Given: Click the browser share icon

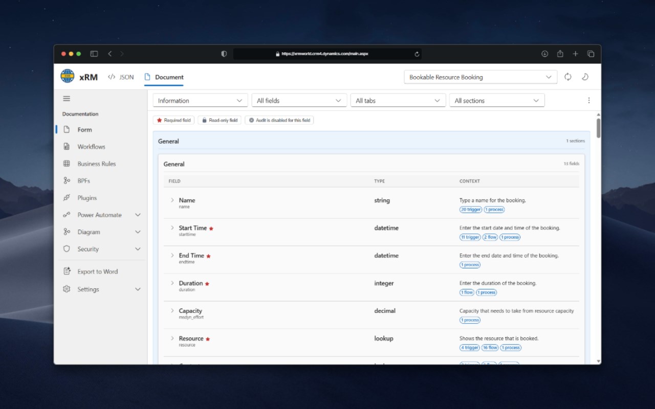Looking at the screenshot, I should 560,54.
